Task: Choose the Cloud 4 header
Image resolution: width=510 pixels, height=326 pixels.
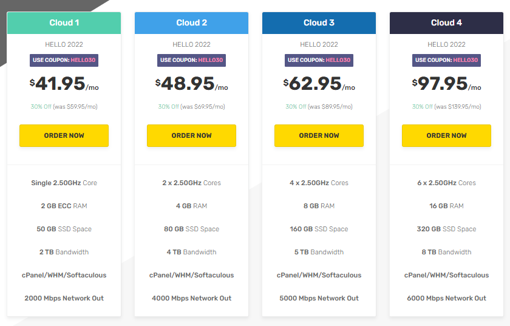Action: pyautogui.click(x=446, y=23)
